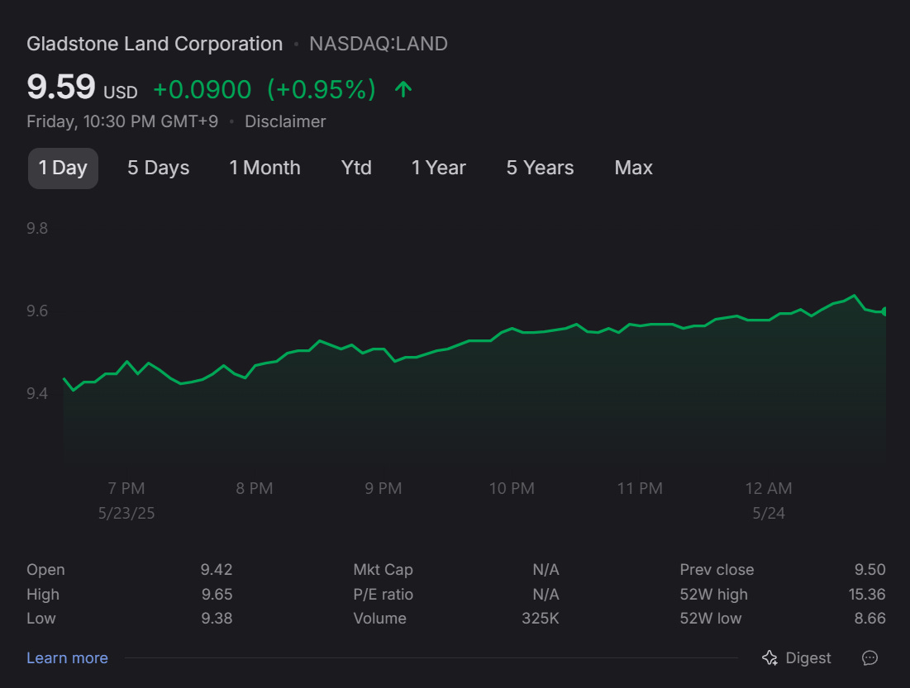Viewport: 910px width, 688px height.
Task: Click the 7 PM axis label
Action: click(x=126, y=488)
